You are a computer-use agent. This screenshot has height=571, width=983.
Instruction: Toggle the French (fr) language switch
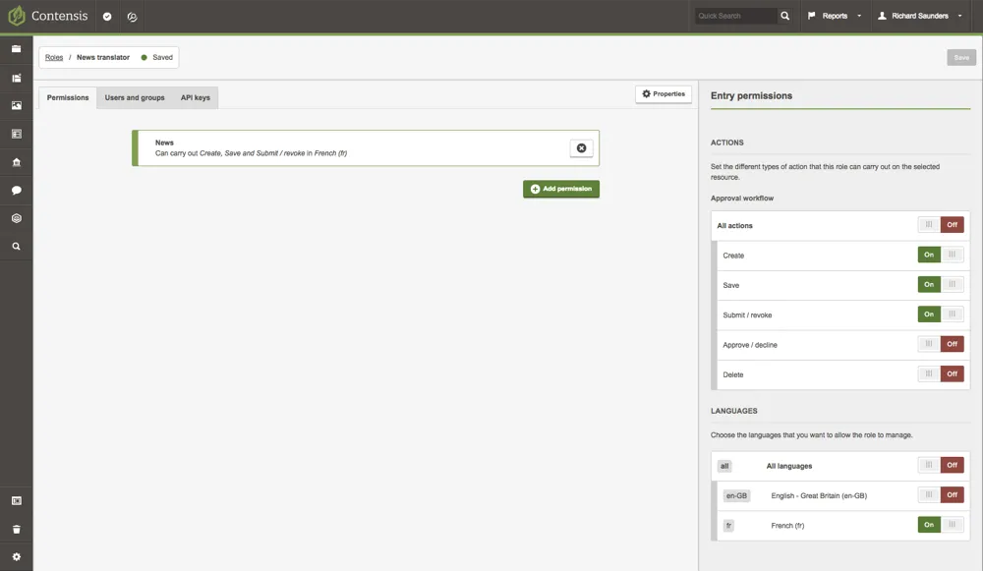tap(941, 525)
